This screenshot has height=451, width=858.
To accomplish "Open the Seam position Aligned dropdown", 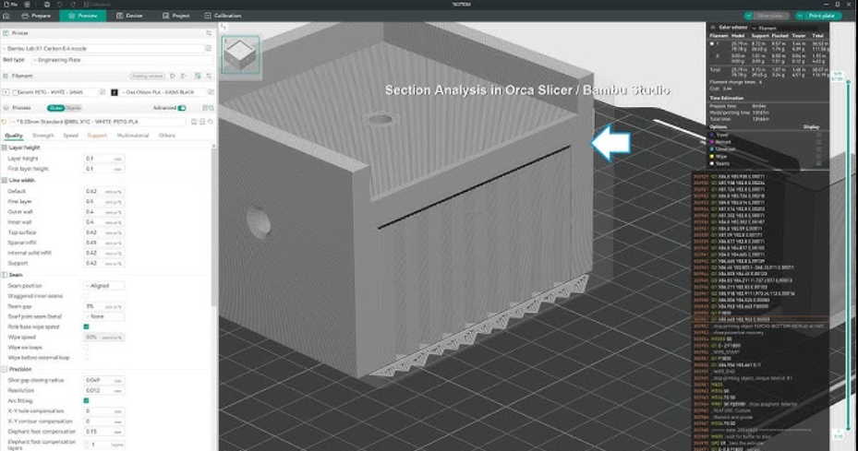I will 103,286.
